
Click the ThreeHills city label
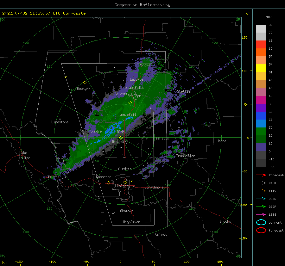159,138
